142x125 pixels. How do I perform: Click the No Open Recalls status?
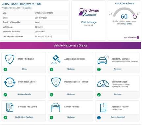[x=24, y=94]
